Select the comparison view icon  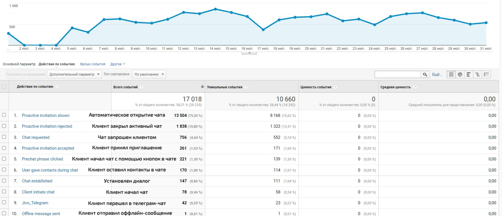pyautogui.click(x=478, y=75)
